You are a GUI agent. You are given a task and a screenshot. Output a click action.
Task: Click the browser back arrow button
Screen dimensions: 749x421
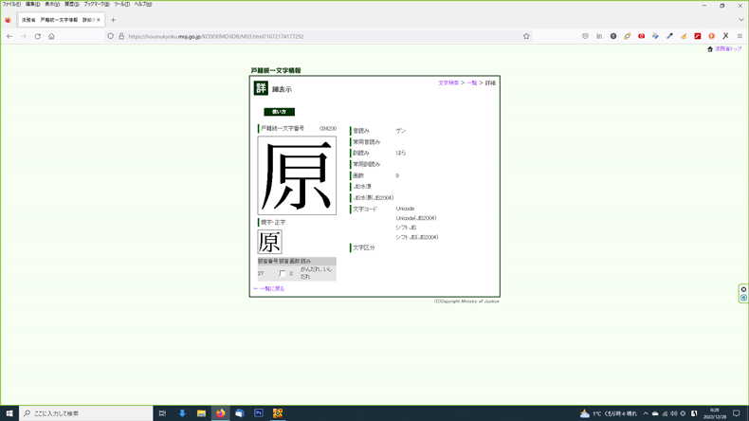[x=9, y=36]
